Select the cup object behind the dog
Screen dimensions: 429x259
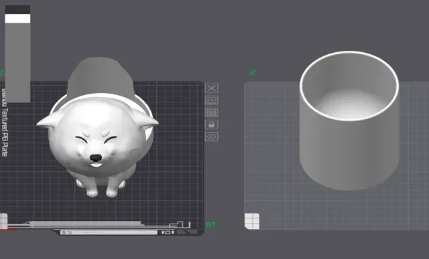point(101,75)
